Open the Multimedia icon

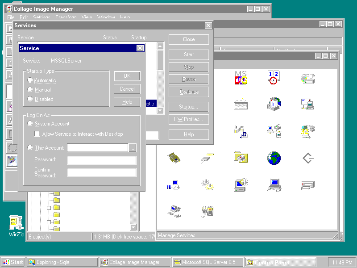tap(241, 132)
